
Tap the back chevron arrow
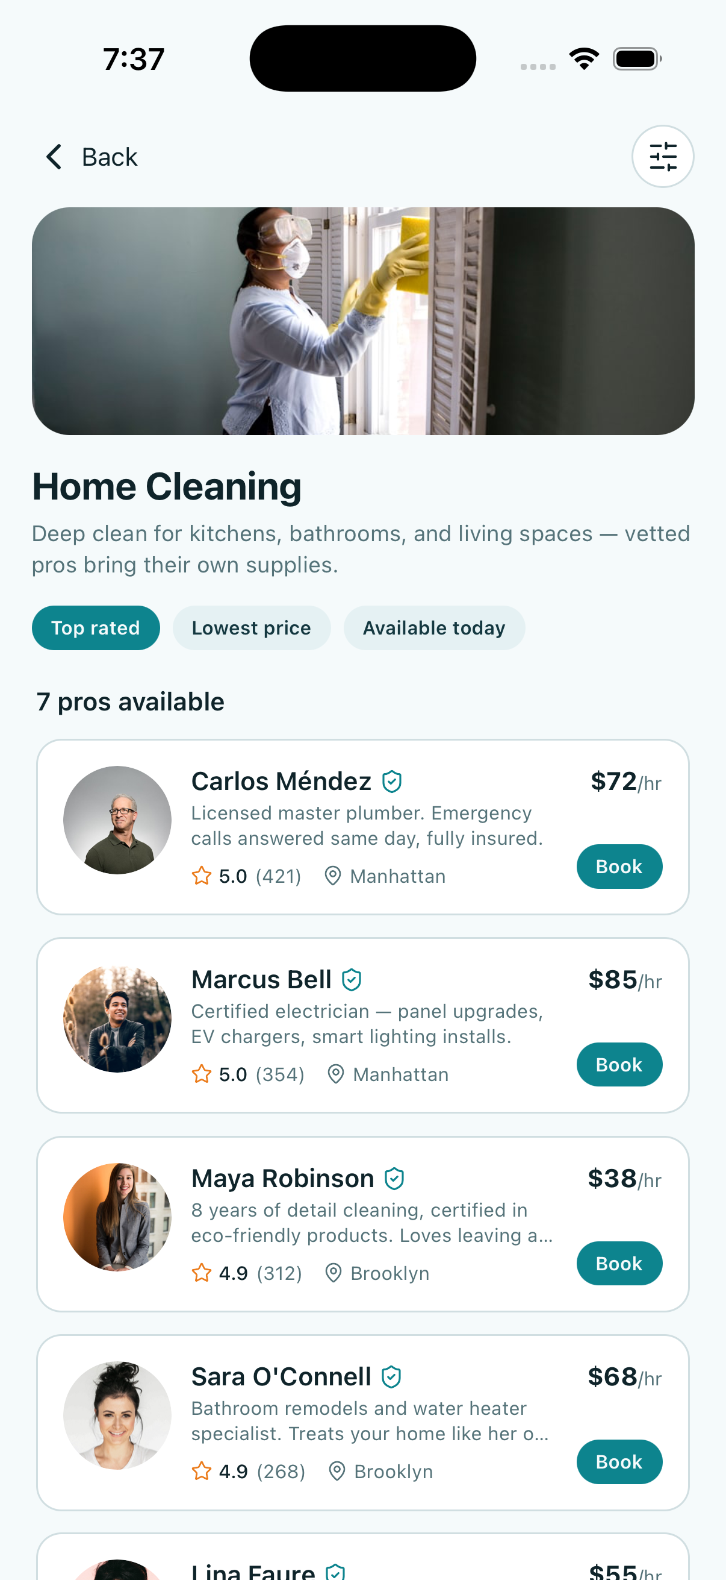(x=54, y=157)
